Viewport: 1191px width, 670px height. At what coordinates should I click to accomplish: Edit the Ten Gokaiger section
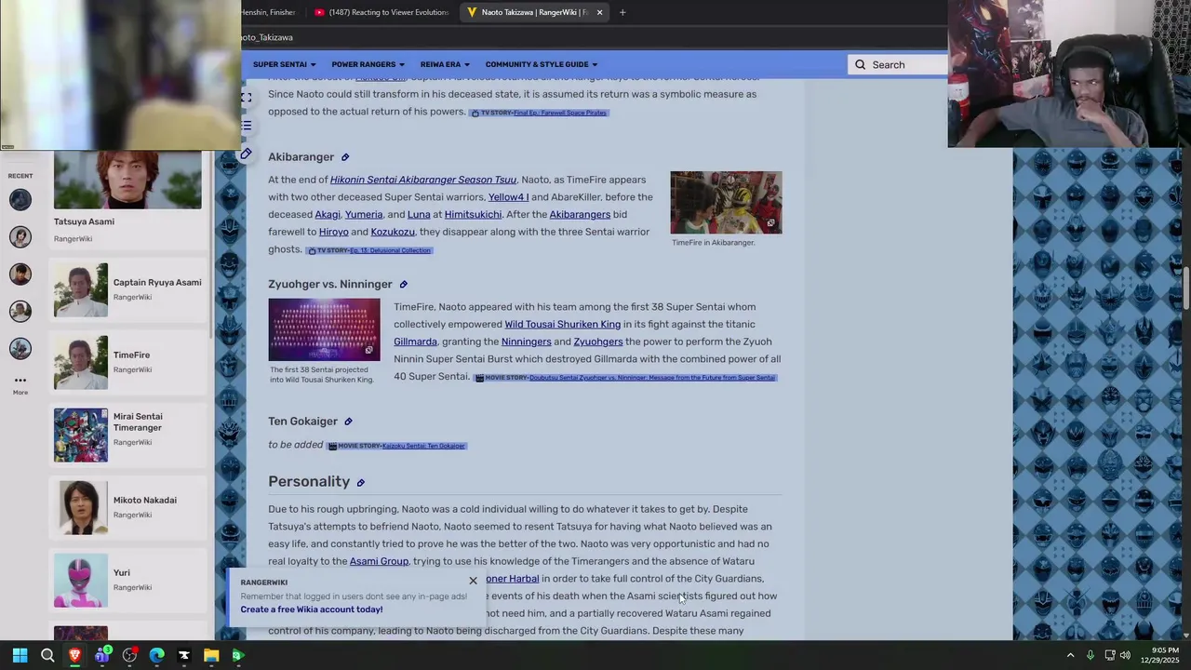click(x=348, y=422)
